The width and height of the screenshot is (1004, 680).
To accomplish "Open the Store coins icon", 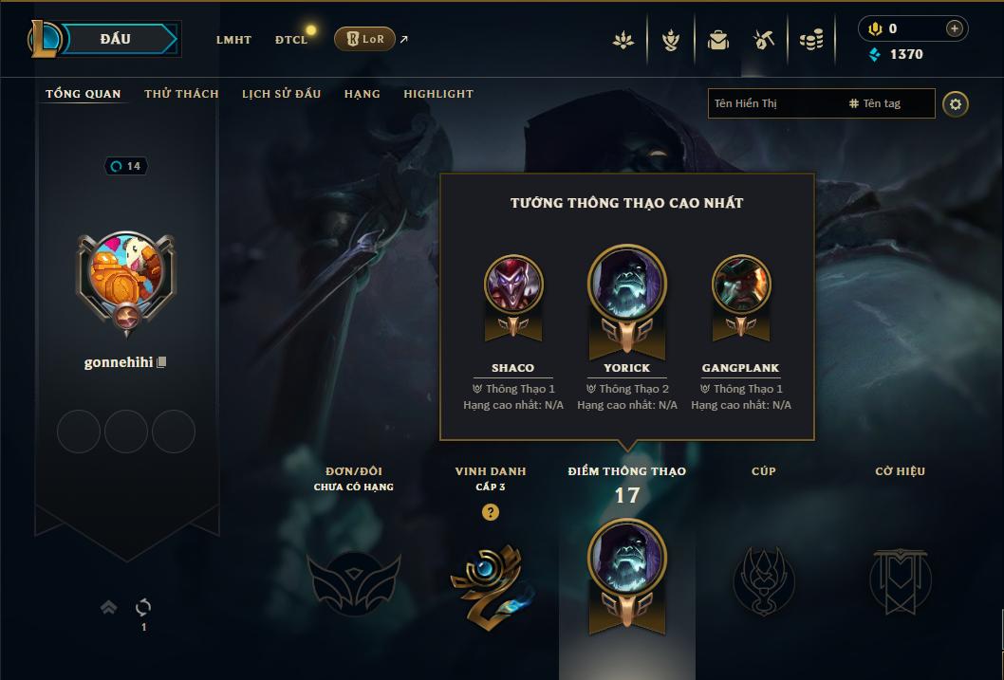I will (811, 40).
